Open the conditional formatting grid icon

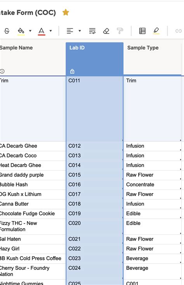[142, 31]
